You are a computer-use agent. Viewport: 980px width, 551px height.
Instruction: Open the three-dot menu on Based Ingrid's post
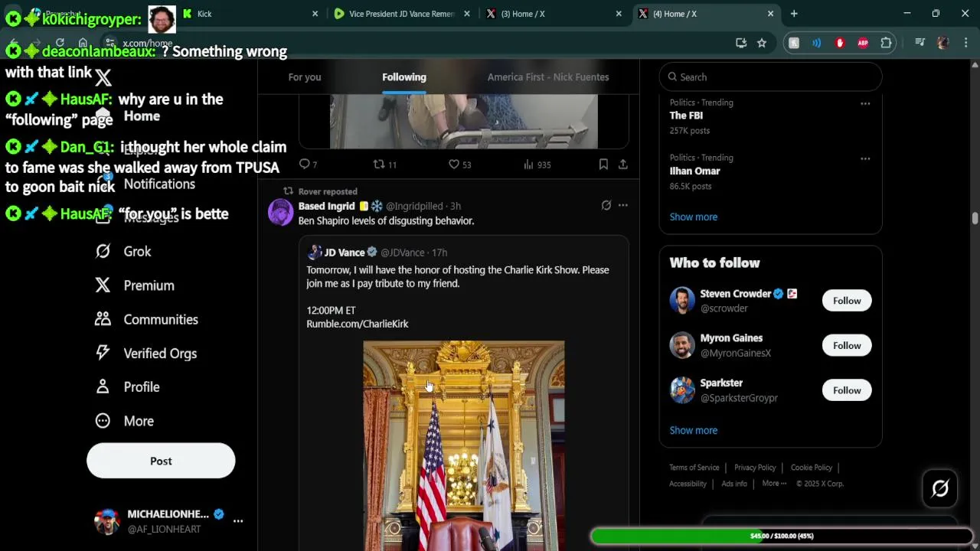tap(622, 205)
